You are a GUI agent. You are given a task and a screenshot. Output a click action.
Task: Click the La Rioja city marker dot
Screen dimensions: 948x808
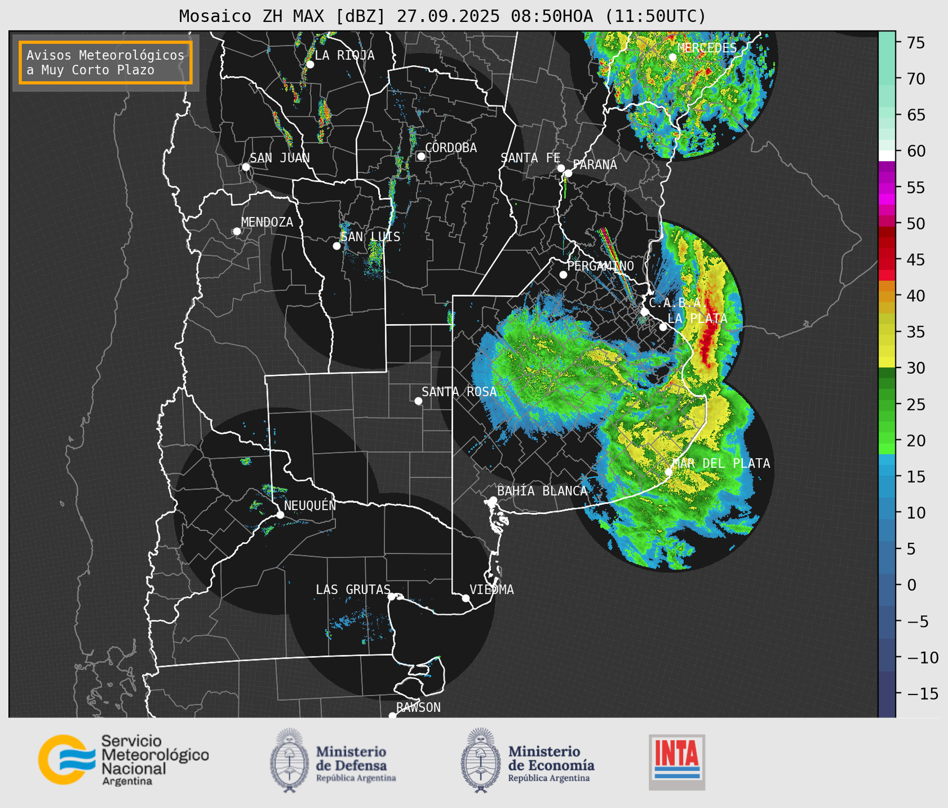[x=310, y=65]
